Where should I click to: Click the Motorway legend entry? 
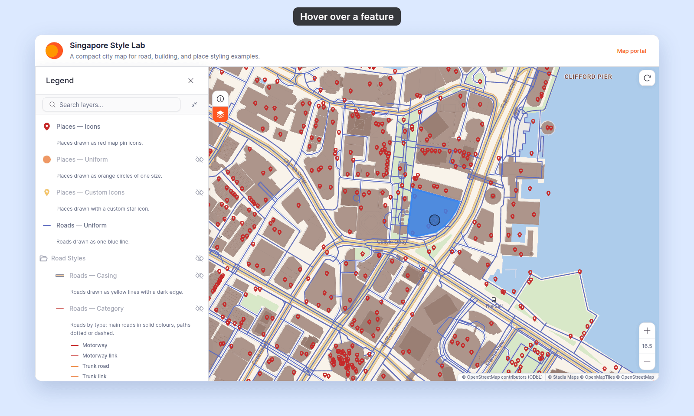(x=95, y=345)
